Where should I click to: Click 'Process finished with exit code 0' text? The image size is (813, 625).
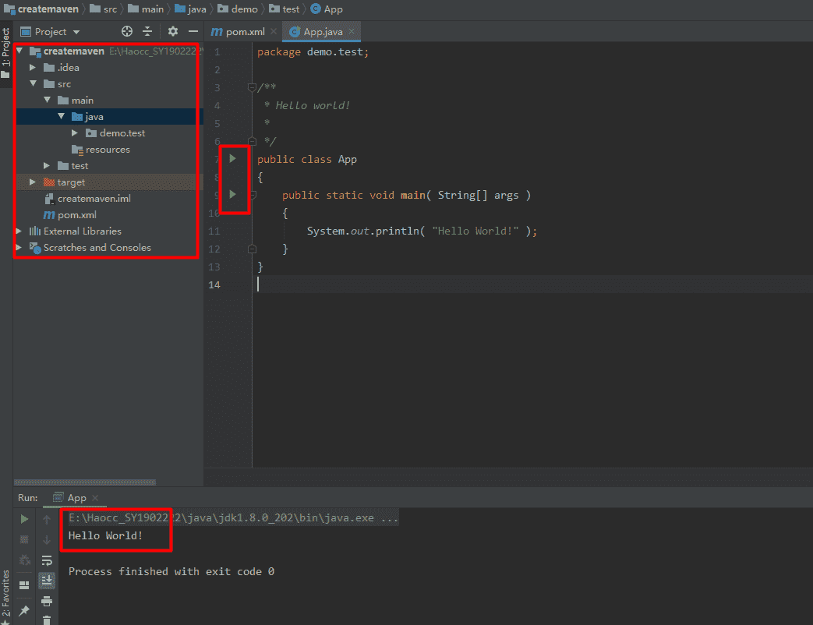coord(171,571)
